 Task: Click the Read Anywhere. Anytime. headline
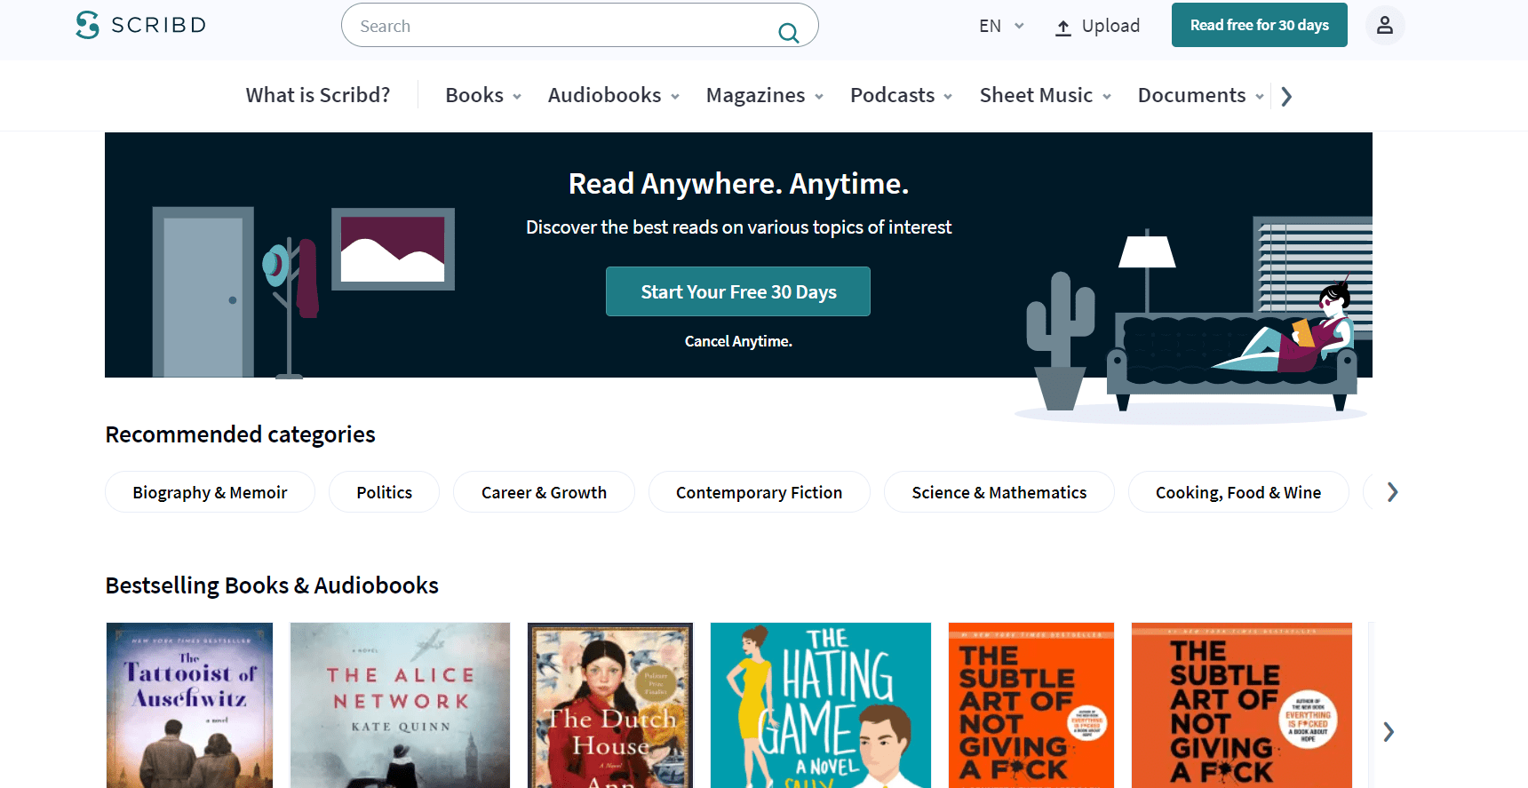coord(738,184)
